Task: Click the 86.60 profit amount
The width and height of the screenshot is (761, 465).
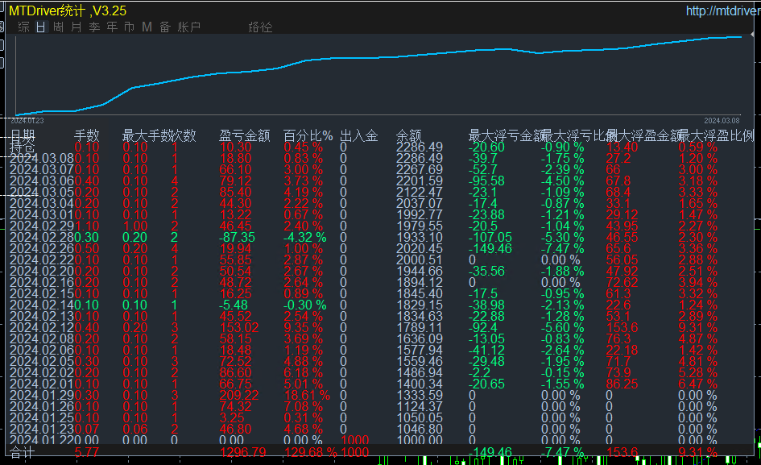Action: coord(235,372)
